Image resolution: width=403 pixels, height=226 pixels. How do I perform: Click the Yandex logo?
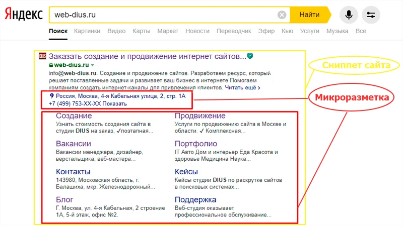click(24, 15)
